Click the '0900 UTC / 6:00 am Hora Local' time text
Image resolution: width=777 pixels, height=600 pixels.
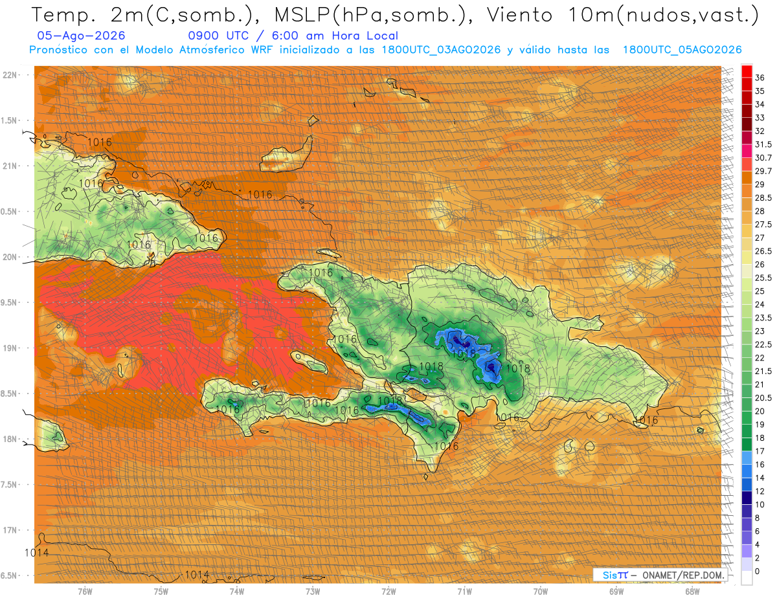tap(293, 36)
